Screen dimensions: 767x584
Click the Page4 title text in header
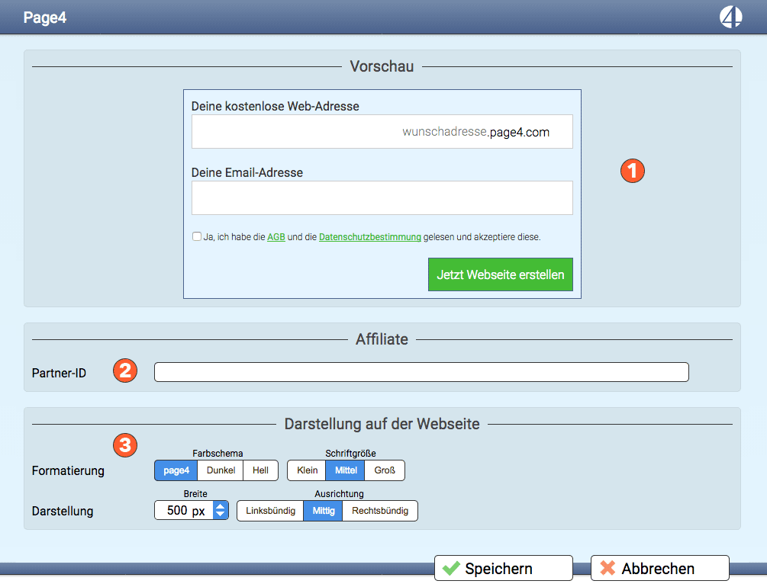coord(44,18)
